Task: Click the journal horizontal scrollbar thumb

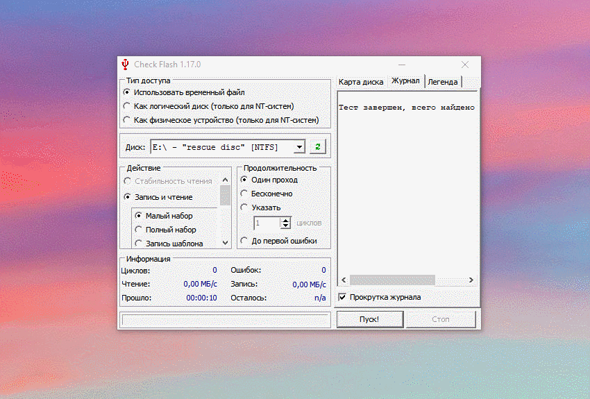Action: click(392, 280)
